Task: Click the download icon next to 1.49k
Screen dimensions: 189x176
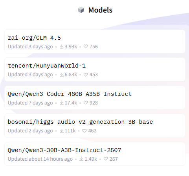Action: (x=81, y=159)
